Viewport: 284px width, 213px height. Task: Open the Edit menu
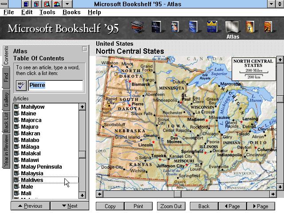(27, 12)
